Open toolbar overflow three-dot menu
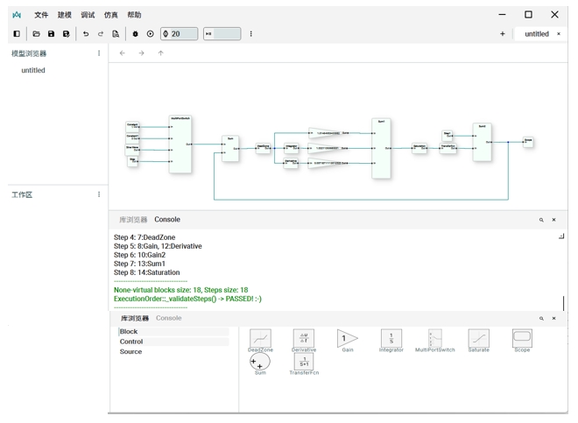578x423 pixels. [251, 34]
